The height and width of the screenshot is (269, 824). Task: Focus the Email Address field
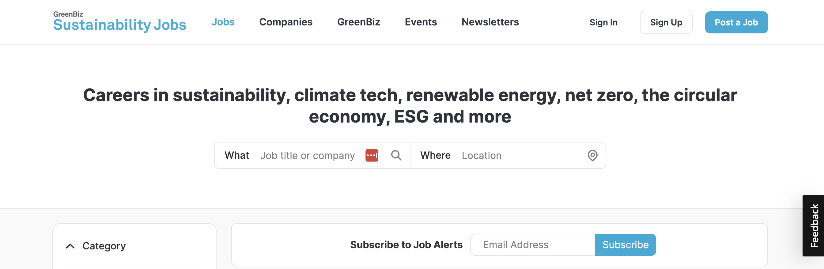click(533, 245)
